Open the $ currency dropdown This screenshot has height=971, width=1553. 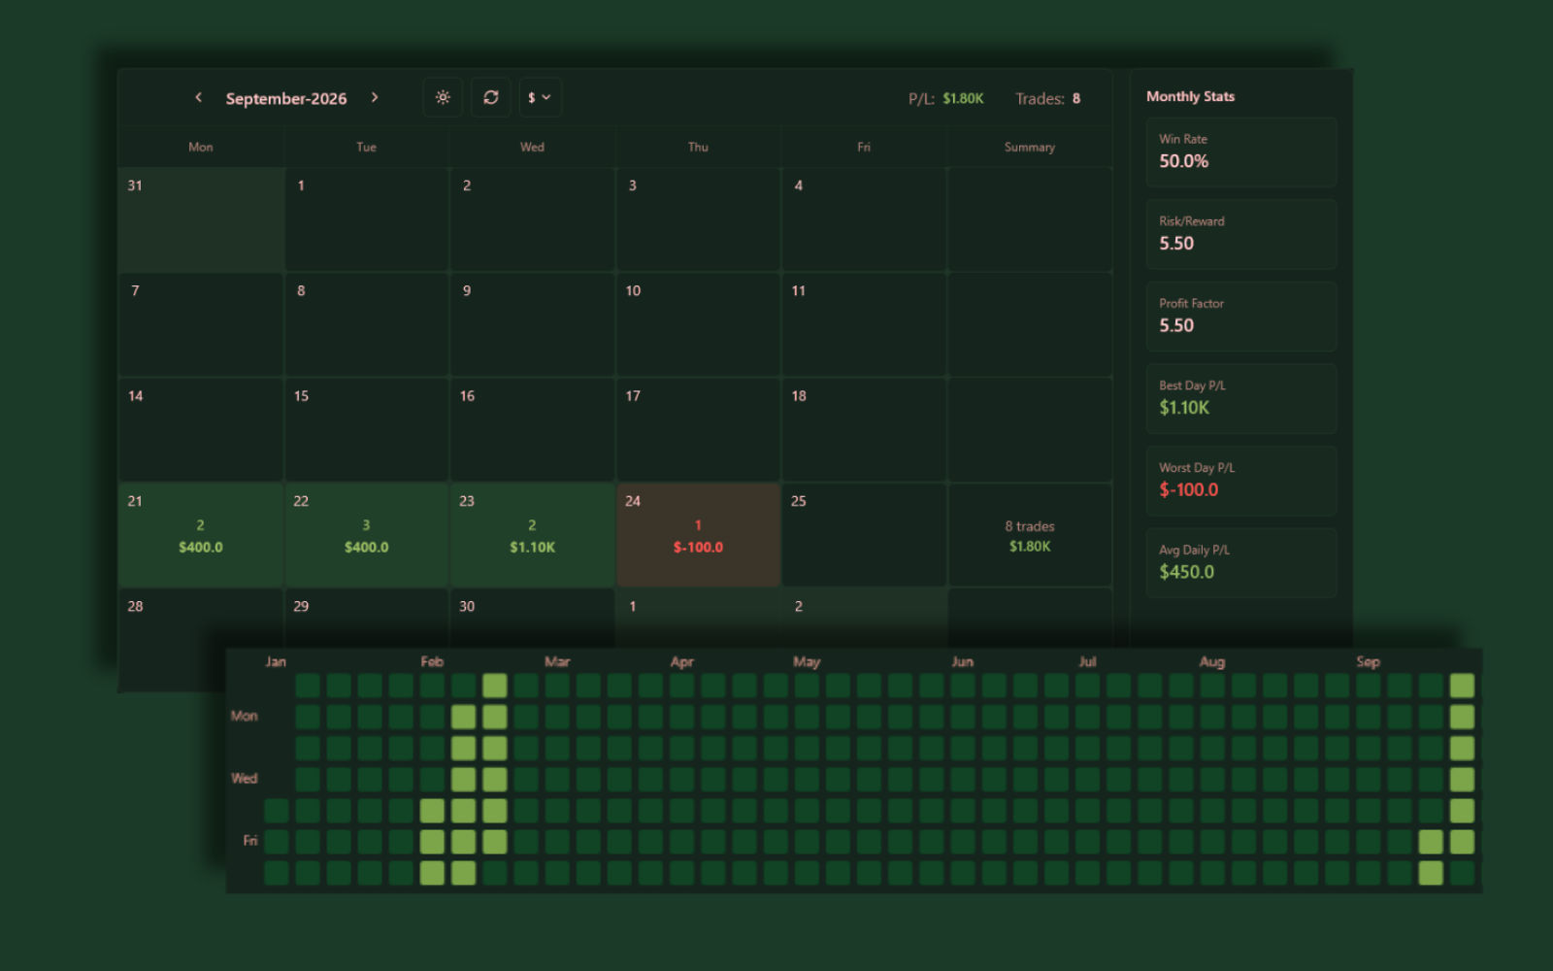coord(540,97)
